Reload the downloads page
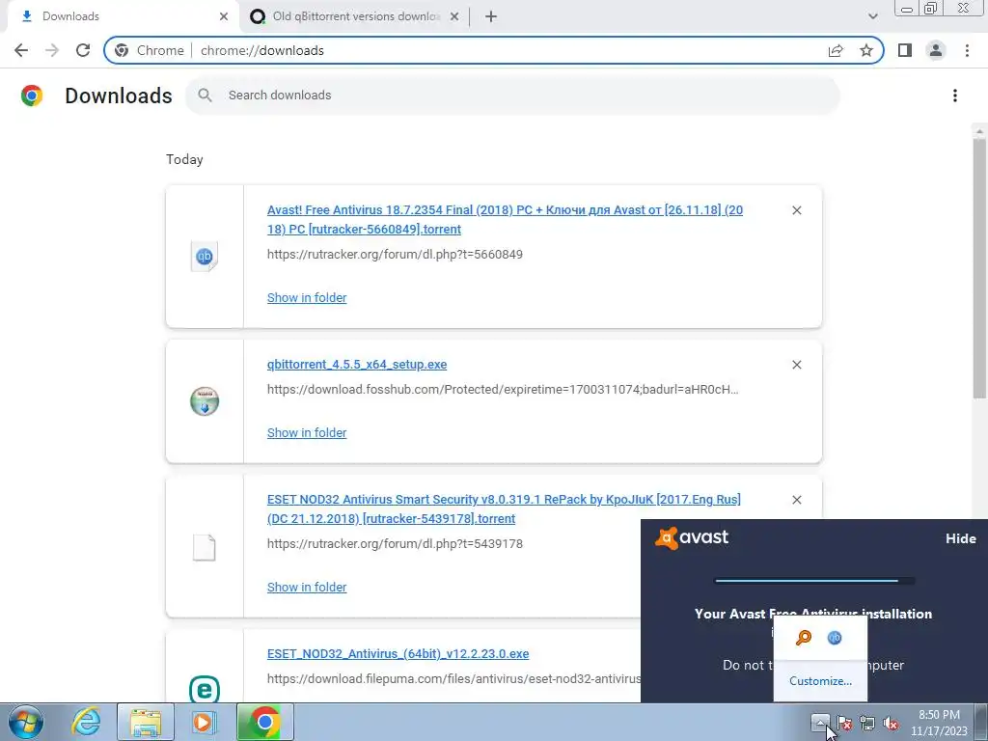Screen dimensions: 988x741 coord(83,50)
